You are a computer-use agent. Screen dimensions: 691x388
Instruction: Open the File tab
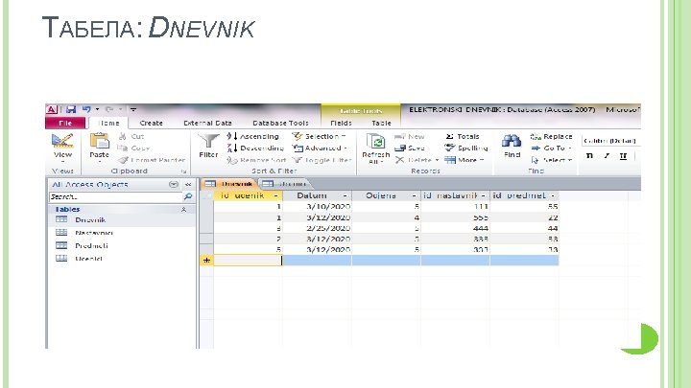[x=65, y=123]
